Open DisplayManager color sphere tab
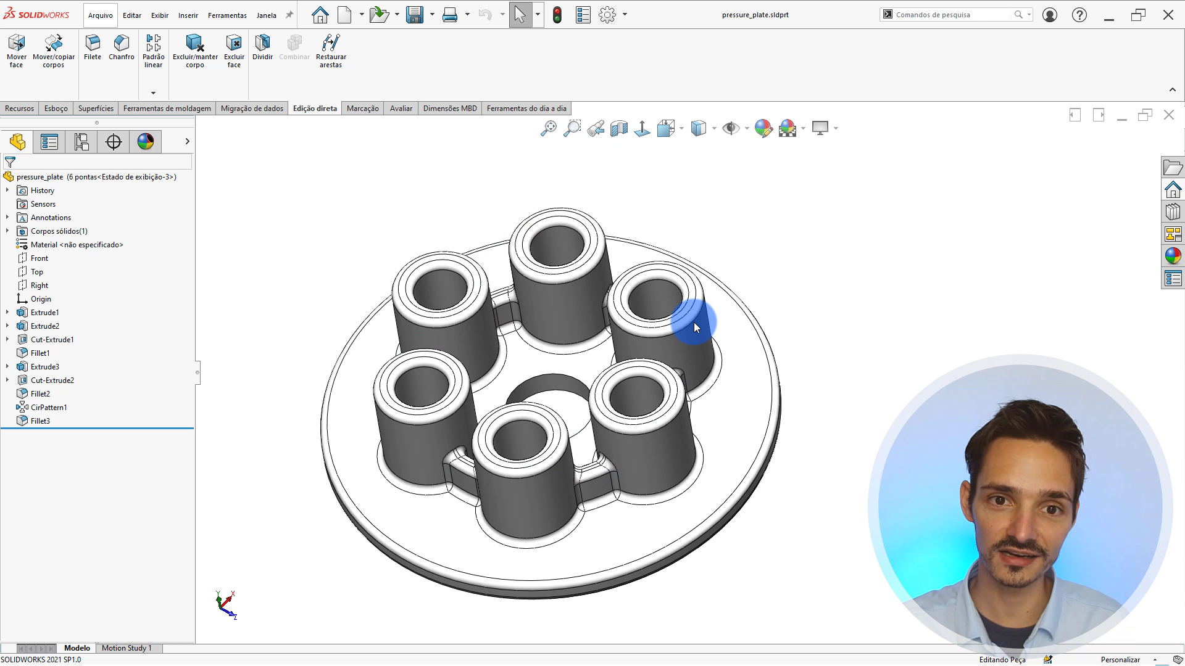This screenshot has width=1185, height=666. coord(146,142)
